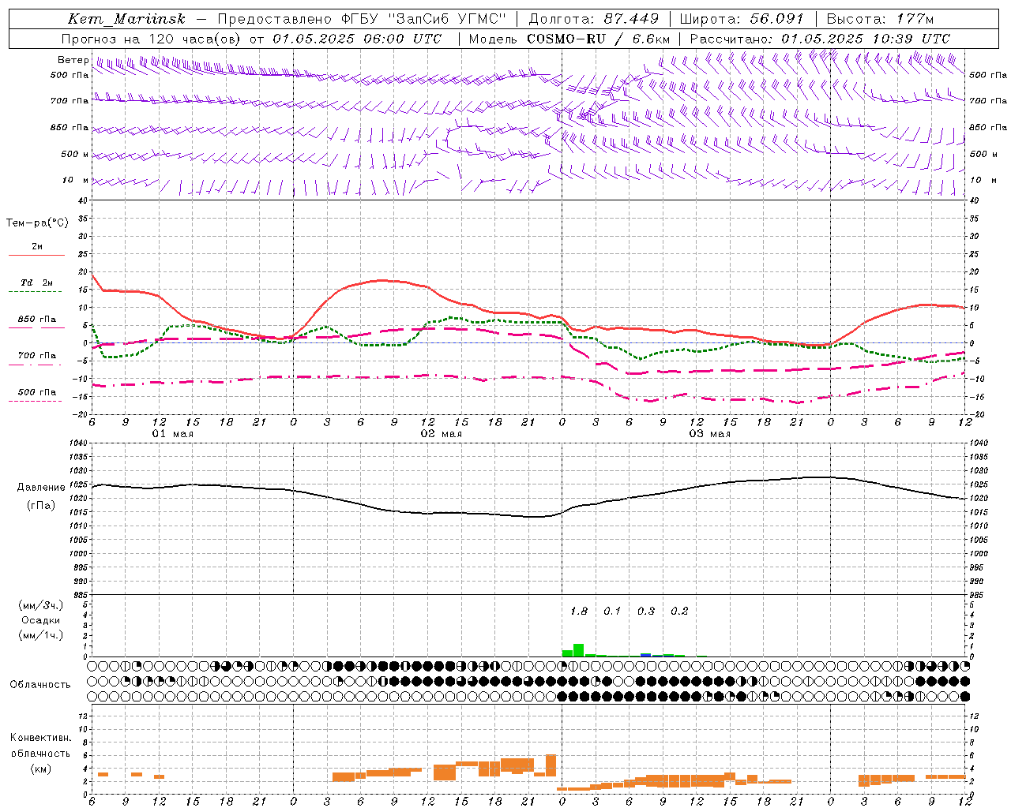Click the 'Рассчитано: 01.05.2025 10:39 UTC' timestamp
The image size is (1011, 808).
[x=820, y=39]
